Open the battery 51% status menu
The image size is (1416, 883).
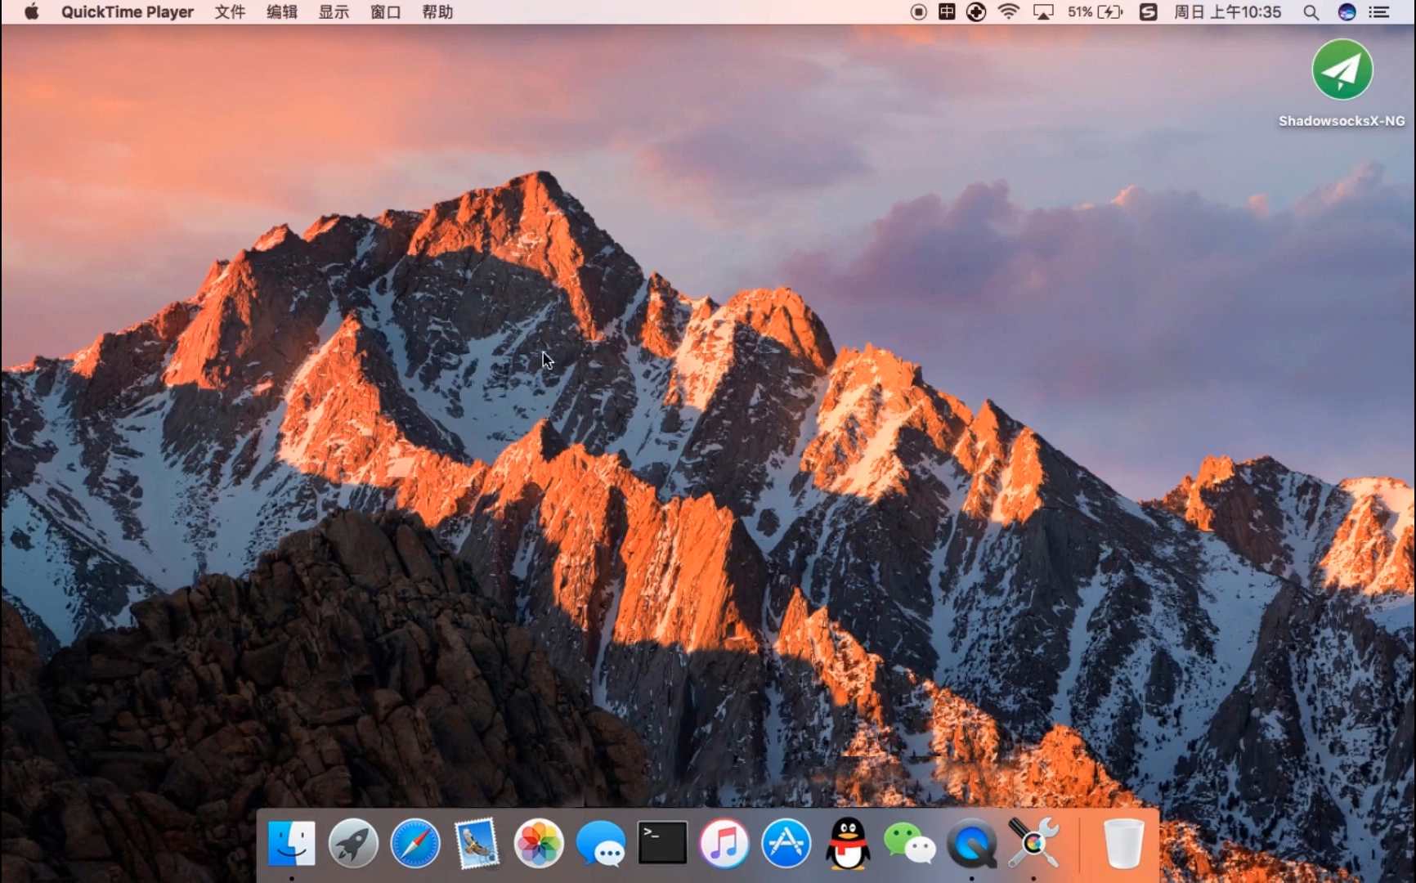[x=1095, y=12]
